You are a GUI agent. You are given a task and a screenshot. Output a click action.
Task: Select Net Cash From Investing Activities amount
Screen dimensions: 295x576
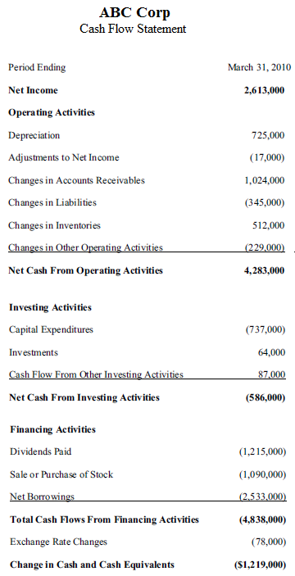click(x=265, y=398)
